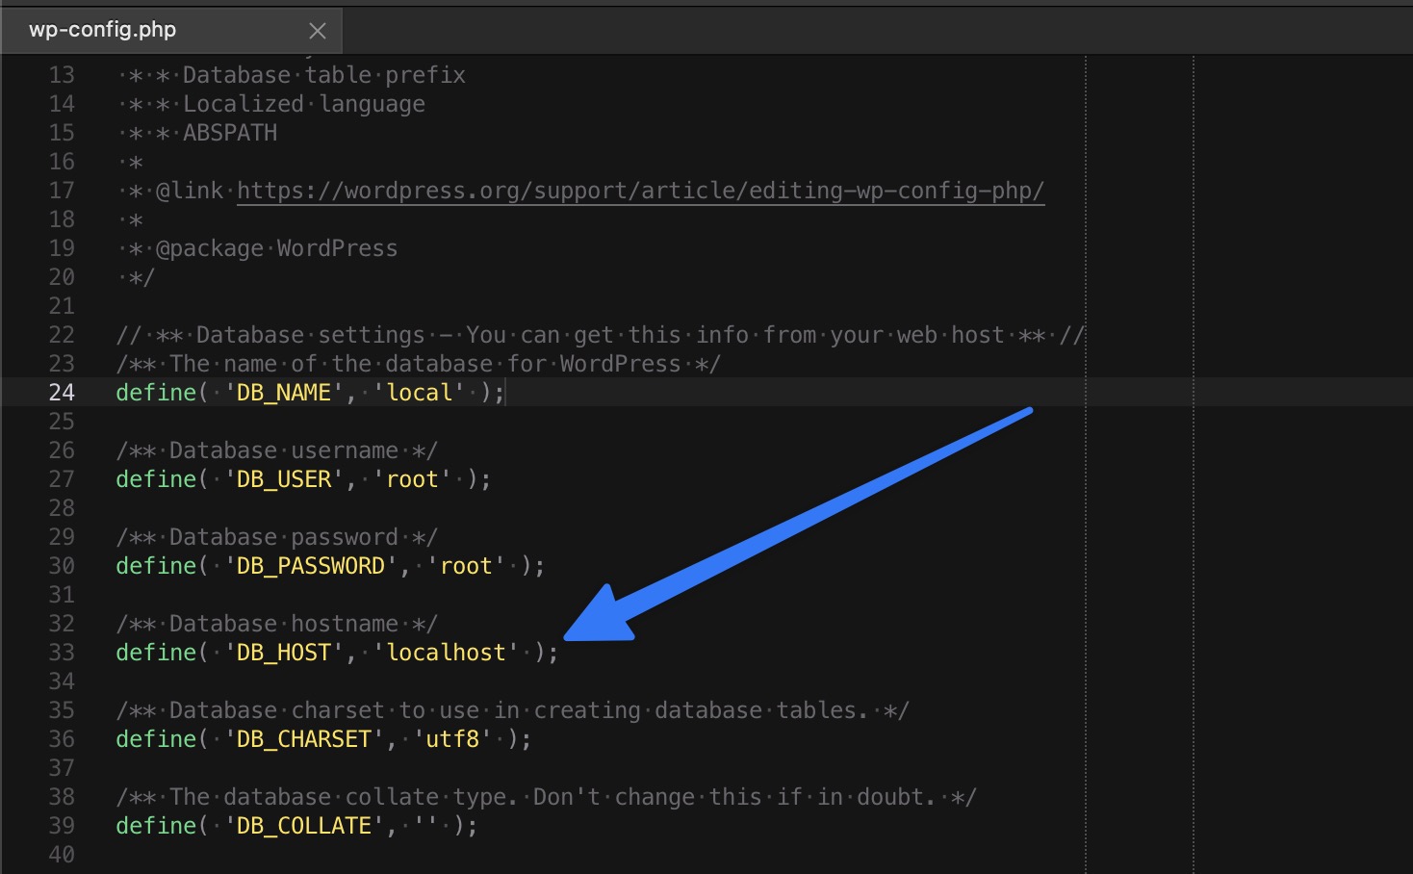This screenshot has height=874, width=1413.
Task: Click the DB_HOST constant name
Action: pyautogui.click(x=284, y=653)
